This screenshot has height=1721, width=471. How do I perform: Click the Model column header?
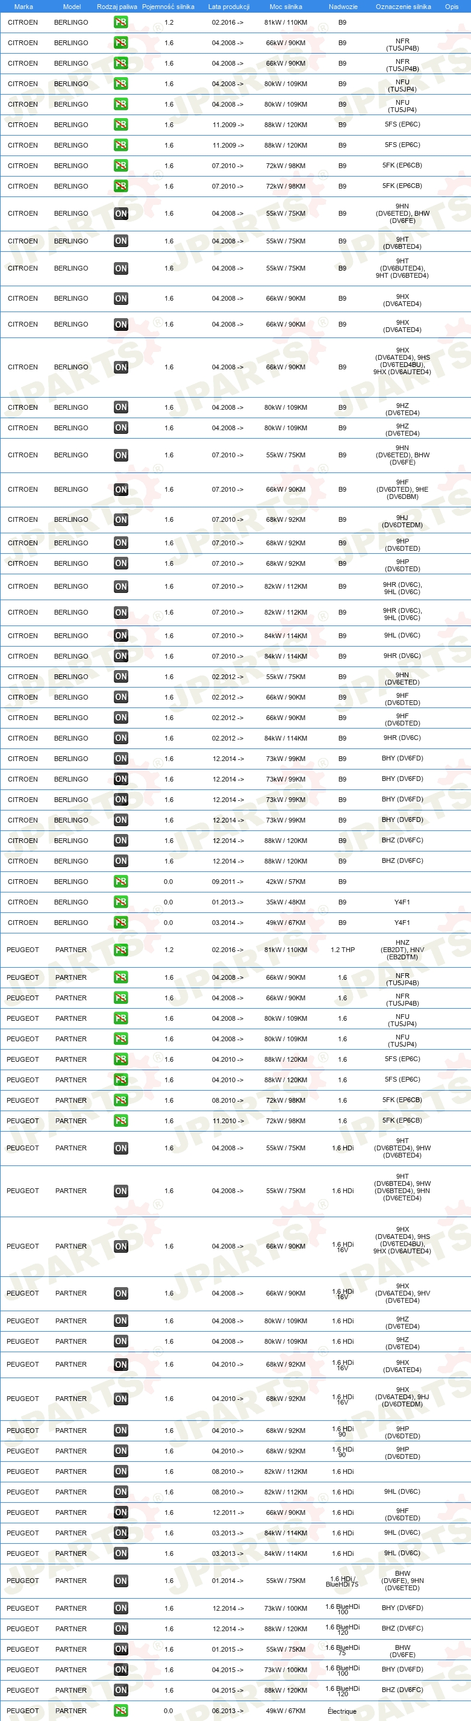pyautogui.click(x=72, y=7)
